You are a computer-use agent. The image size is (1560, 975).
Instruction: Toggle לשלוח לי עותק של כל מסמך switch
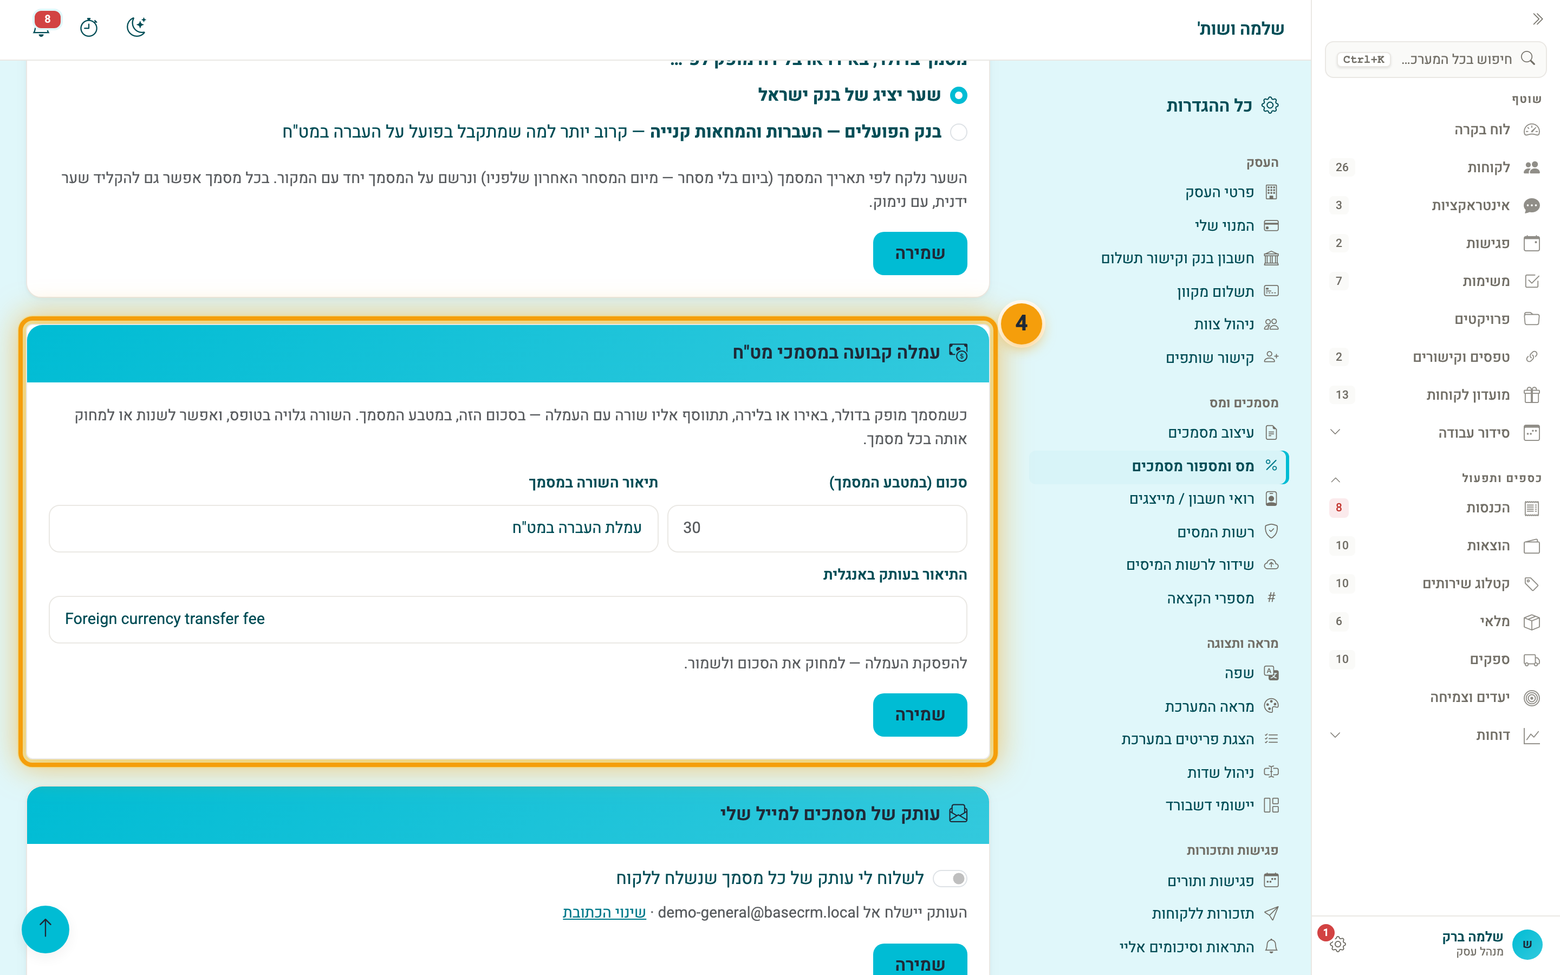950,878
